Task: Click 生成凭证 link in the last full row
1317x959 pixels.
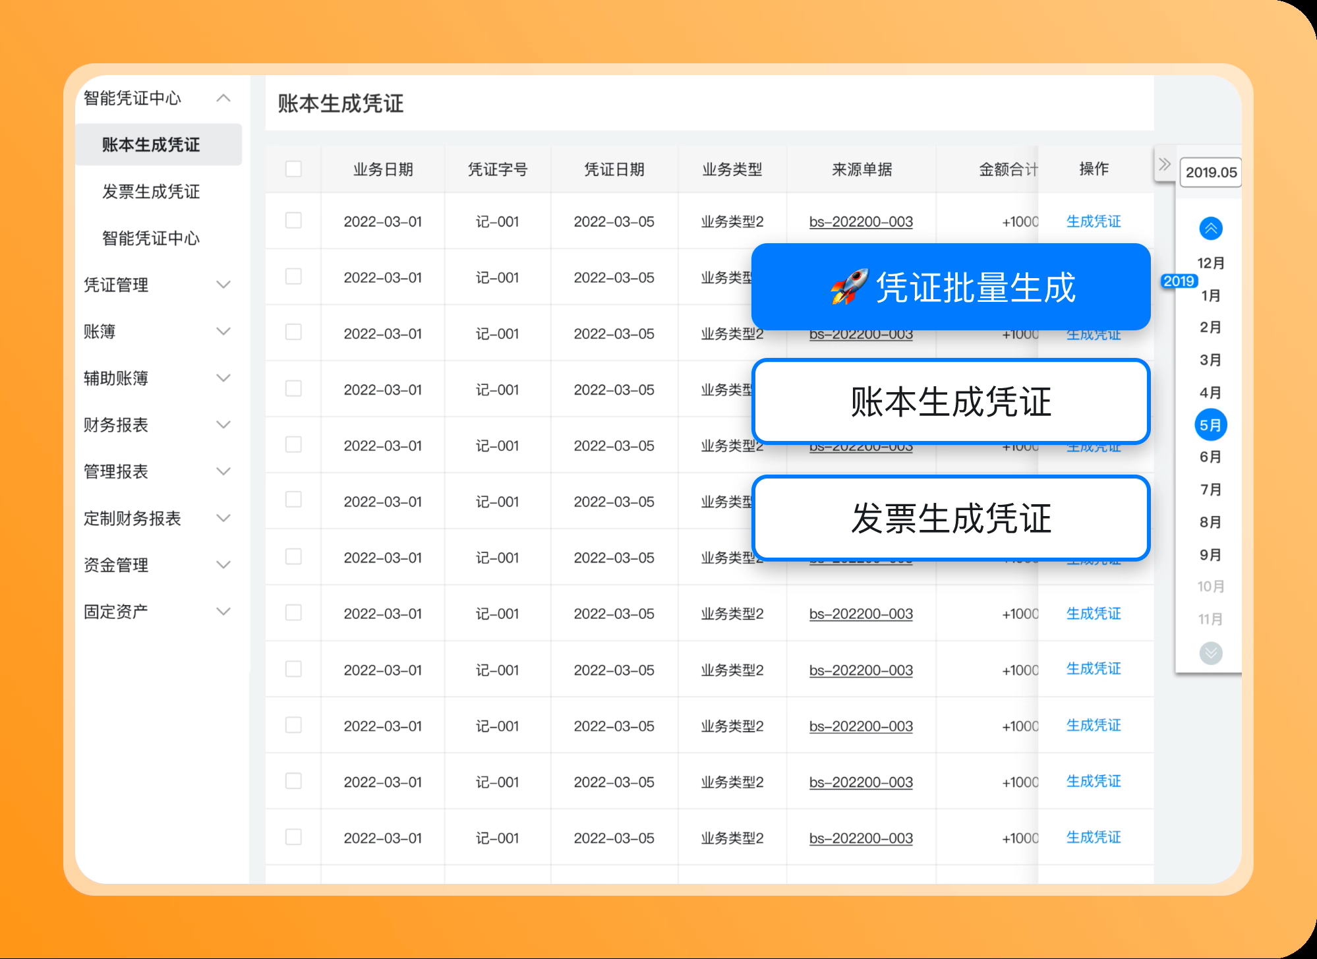Action: tap(1094, 837)
